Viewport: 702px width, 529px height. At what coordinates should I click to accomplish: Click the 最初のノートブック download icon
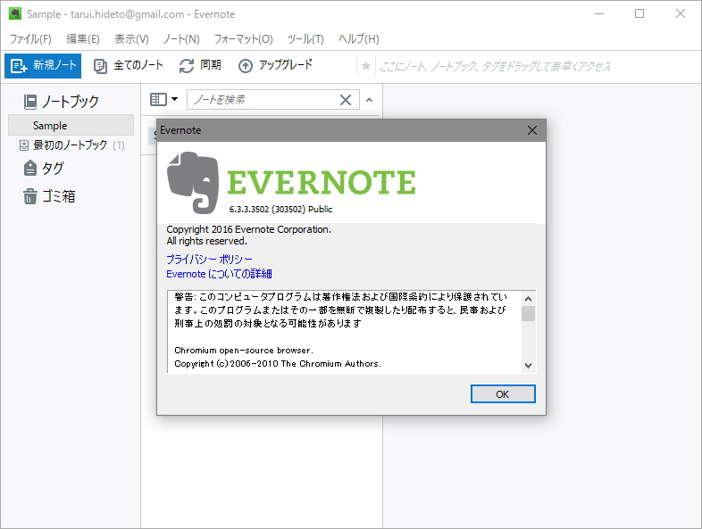(x=24, y=145)
